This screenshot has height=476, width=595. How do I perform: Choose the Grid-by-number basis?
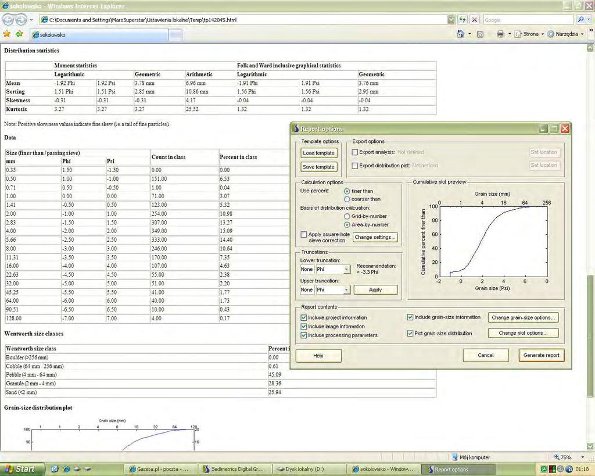click(x=347, y=216)
